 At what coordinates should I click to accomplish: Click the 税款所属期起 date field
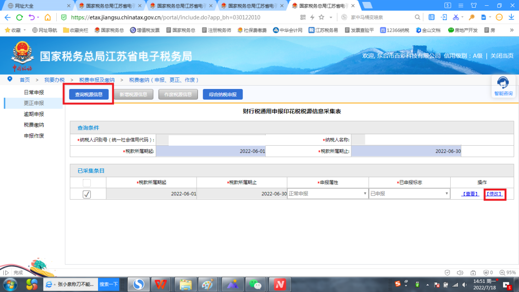click(211, 151)
